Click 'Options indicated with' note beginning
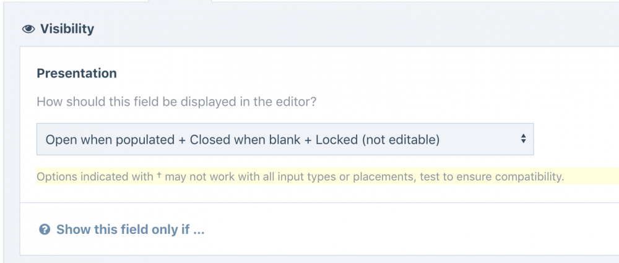The height and width of the screenshot is (263, 619). tap(94, 176)
